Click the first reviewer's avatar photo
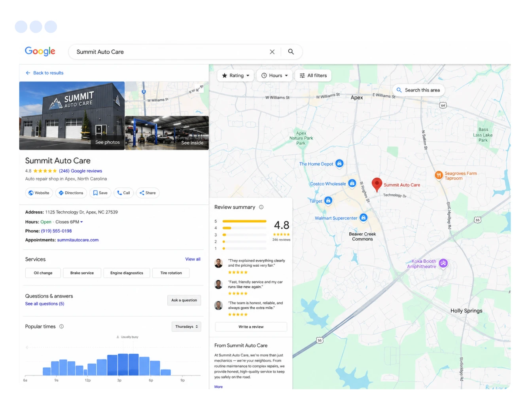The width and height of the screenshot is (530, 406). pos(219,263)
